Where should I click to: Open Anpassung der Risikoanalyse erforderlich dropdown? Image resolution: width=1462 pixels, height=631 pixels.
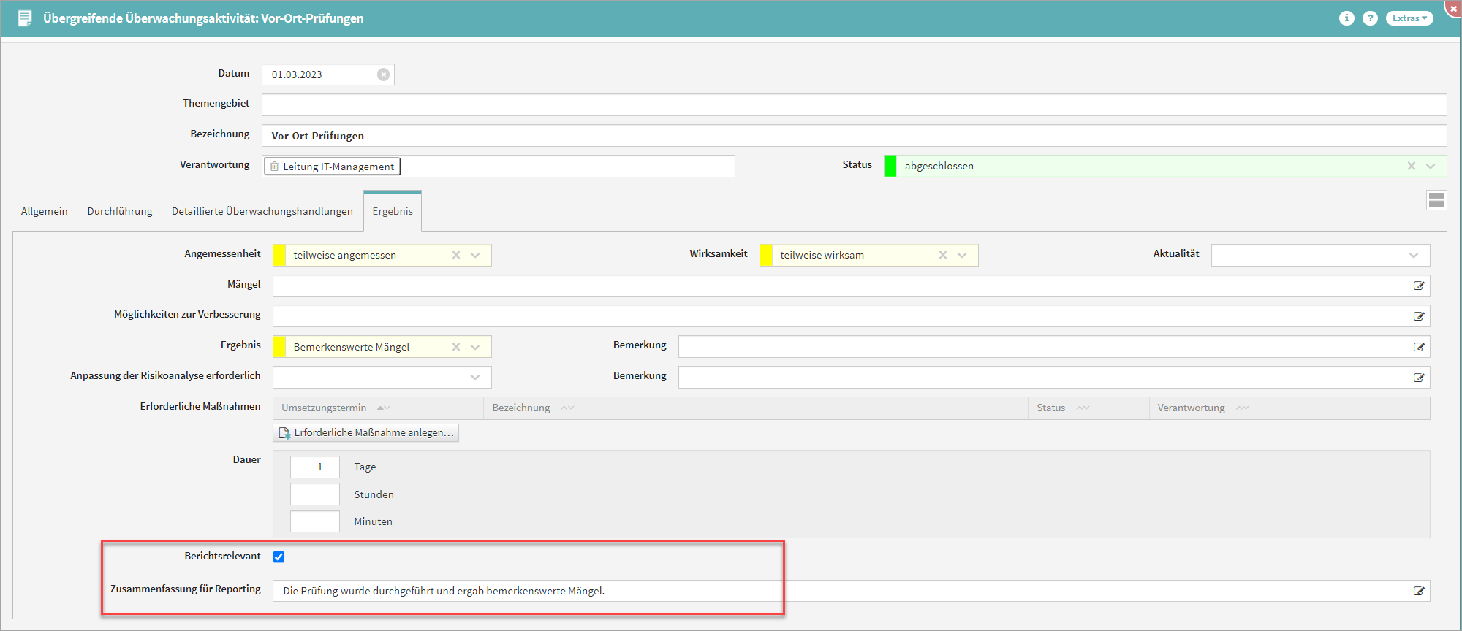coord(475,378)
